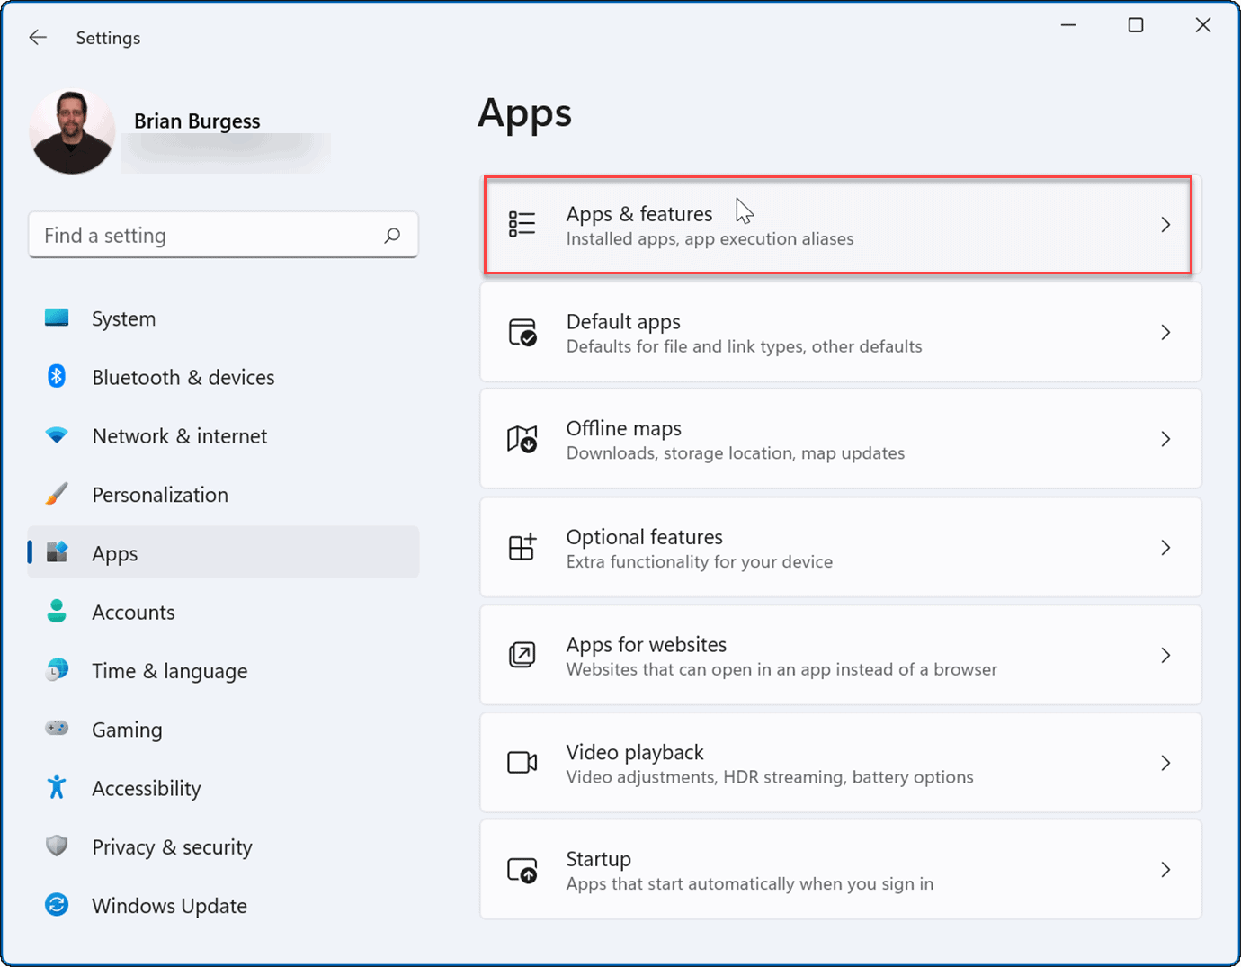Screen dimensions: 1241x967
Task: Select Time & language in sidebar
Action: (169, 670)
